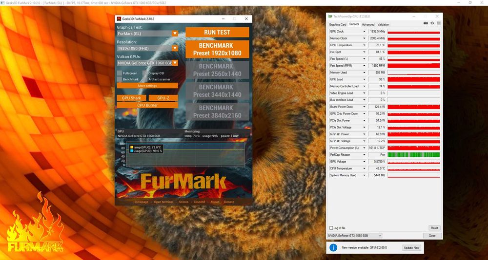The width and height of the screenshot is (488, 260).
Task: Open the GPU-Z hamburger menu icon
Action: pyautogui.click(x=439, y=23)
